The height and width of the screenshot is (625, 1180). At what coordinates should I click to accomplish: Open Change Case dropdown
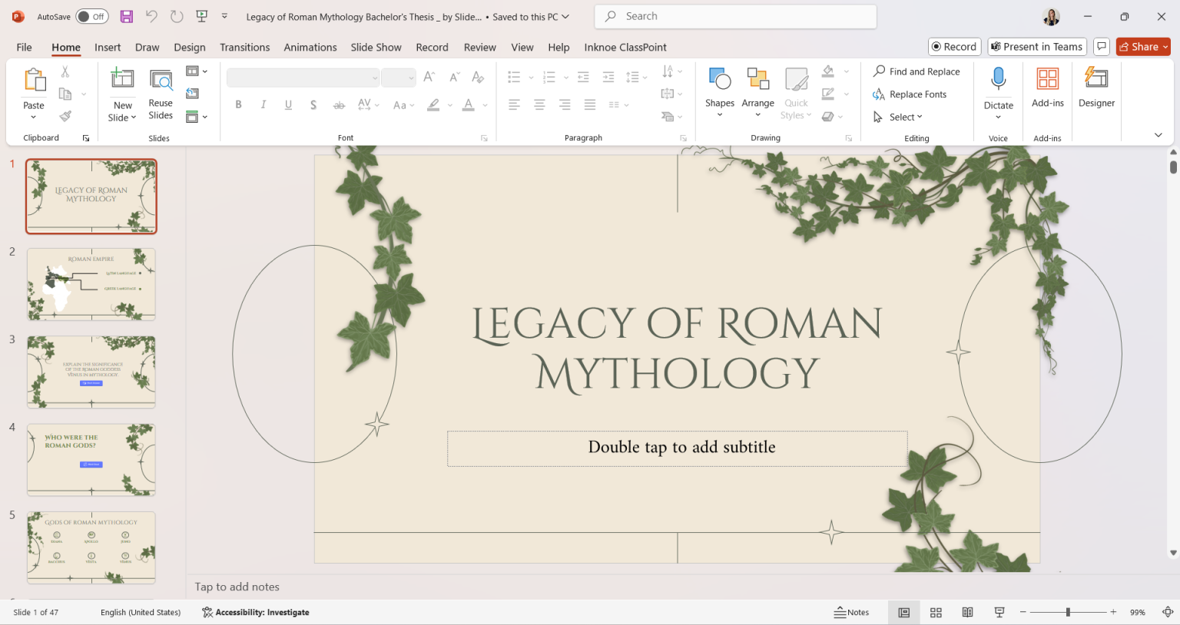click(x=403, y=104)
